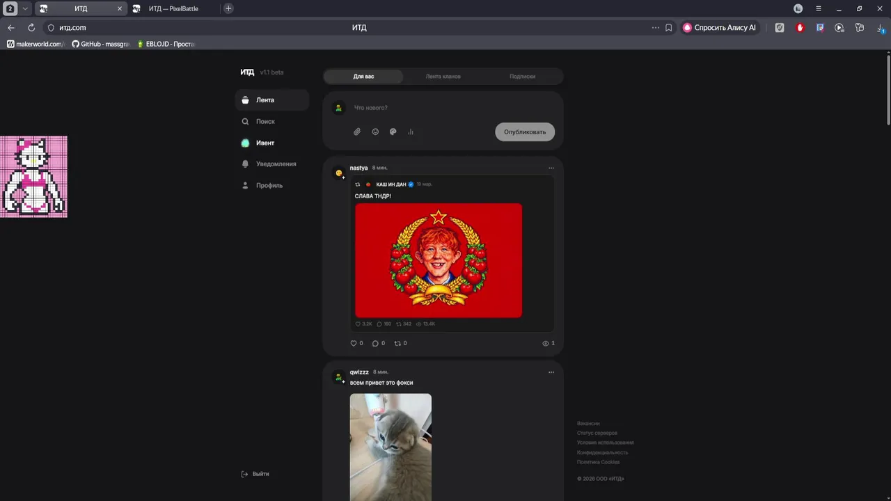The height and width of the screenshot is (501, 891).
Task: Click the palette drawing icon in composer
Action: 393,132
